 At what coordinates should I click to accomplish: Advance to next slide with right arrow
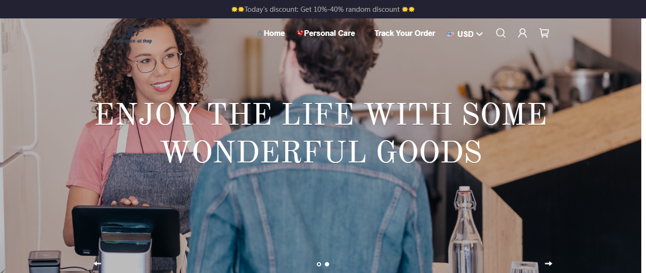(x=549, y=264)
